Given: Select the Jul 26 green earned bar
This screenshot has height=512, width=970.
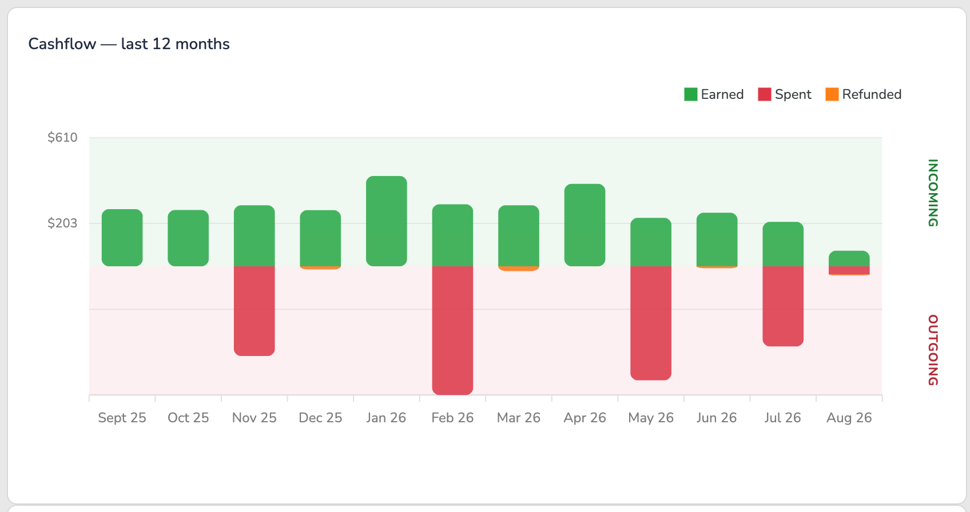Looking at the screenshot, I should tap(783, 244).
